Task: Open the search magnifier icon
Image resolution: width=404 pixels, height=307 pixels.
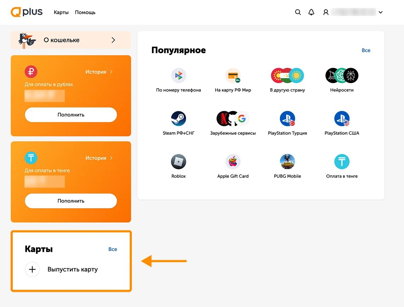Action: point(298,12)
